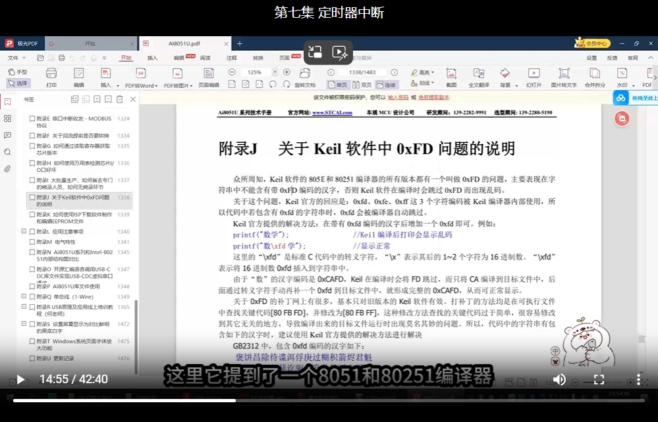This screenshot has width=658, height=422.
Task: Open the comments sidebar panel
Action: [7, 135]
